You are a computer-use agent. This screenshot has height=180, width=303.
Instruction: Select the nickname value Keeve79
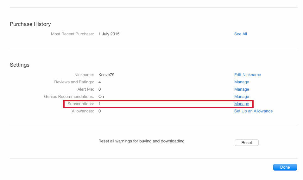point(106,75)
